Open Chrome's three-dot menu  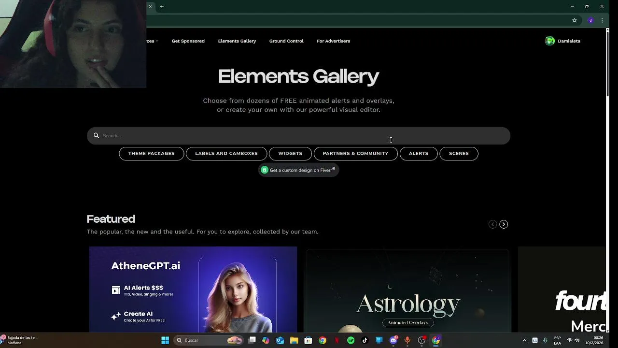602,20
